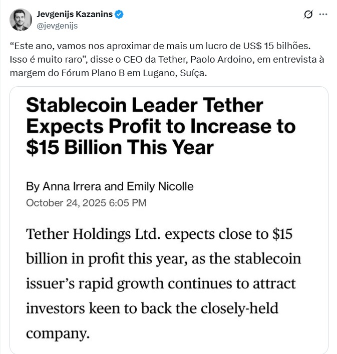Open the @jevgenijs handle link

56,25
